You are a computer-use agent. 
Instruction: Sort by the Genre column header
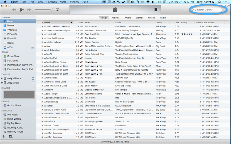click(162, 22)
